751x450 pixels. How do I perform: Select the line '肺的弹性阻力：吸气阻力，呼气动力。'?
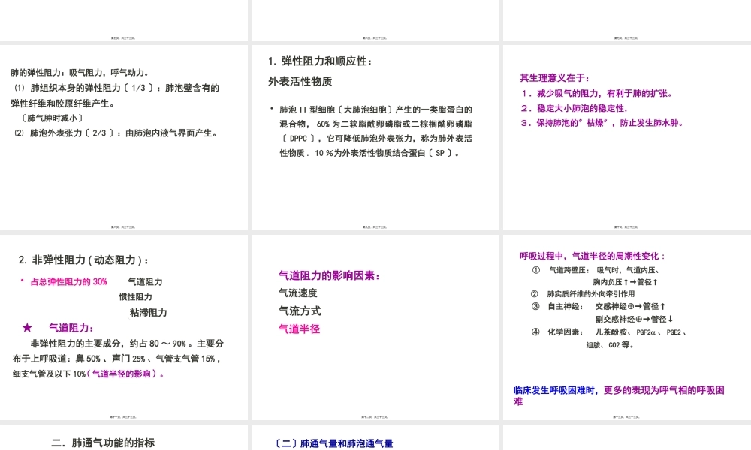click(80, 73)
